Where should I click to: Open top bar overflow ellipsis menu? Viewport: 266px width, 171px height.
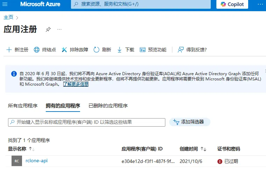point(260,4)
